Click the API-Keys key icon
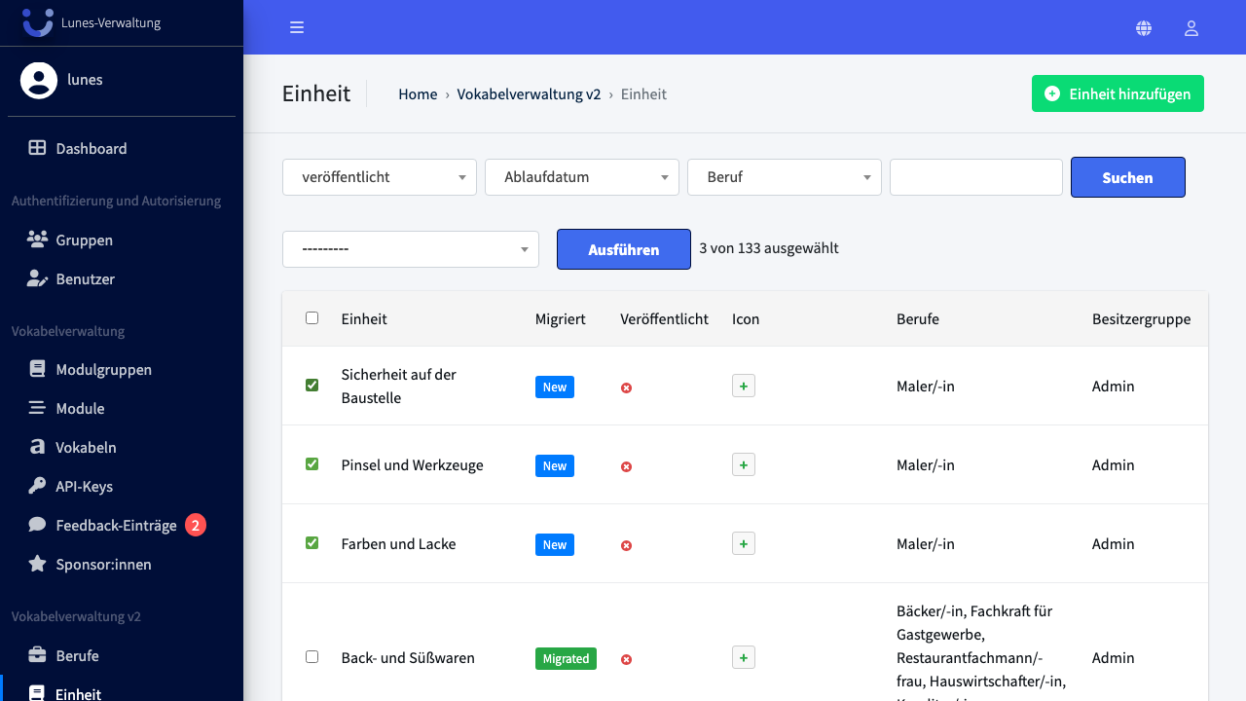Screen dimensions: 1246x701 click(x=37, y=486)
